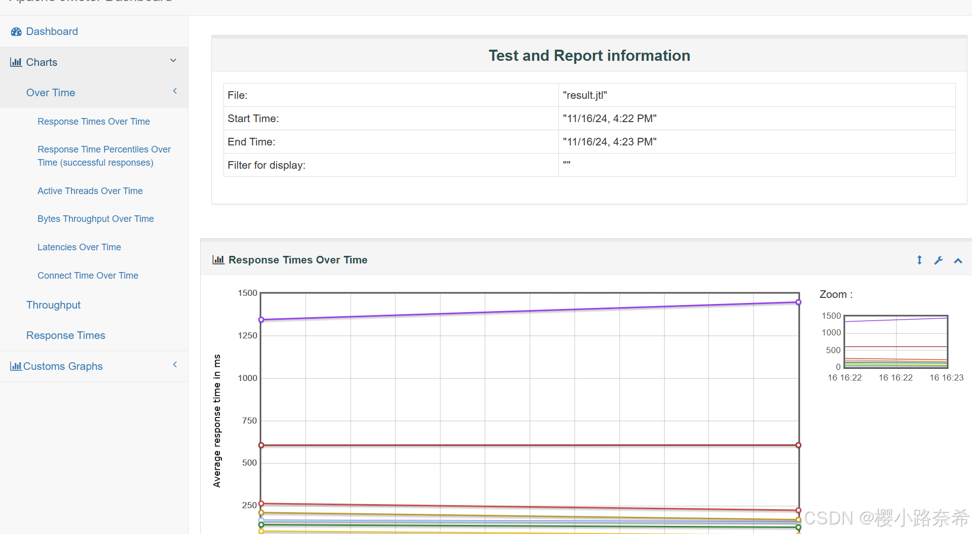972x534 pixels.
Task: Click the "Zoom :" label
Action: [x=836, y=294]
